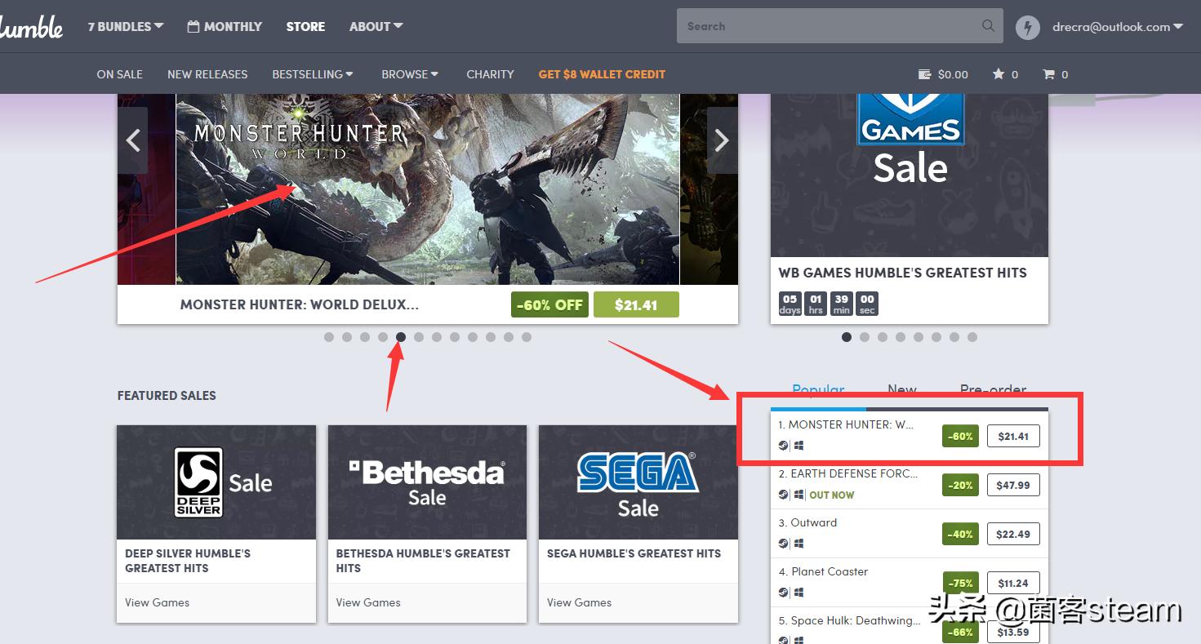Select the first dot under WB Games sale
This screenshot has width=1201, height=644.
click(847, 337)
